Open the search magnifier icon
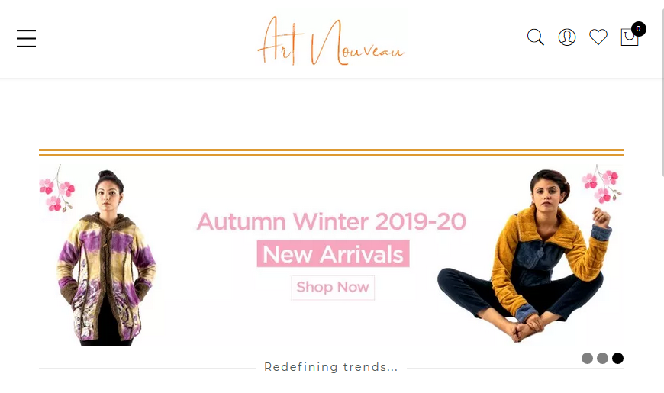 [535, 37]
